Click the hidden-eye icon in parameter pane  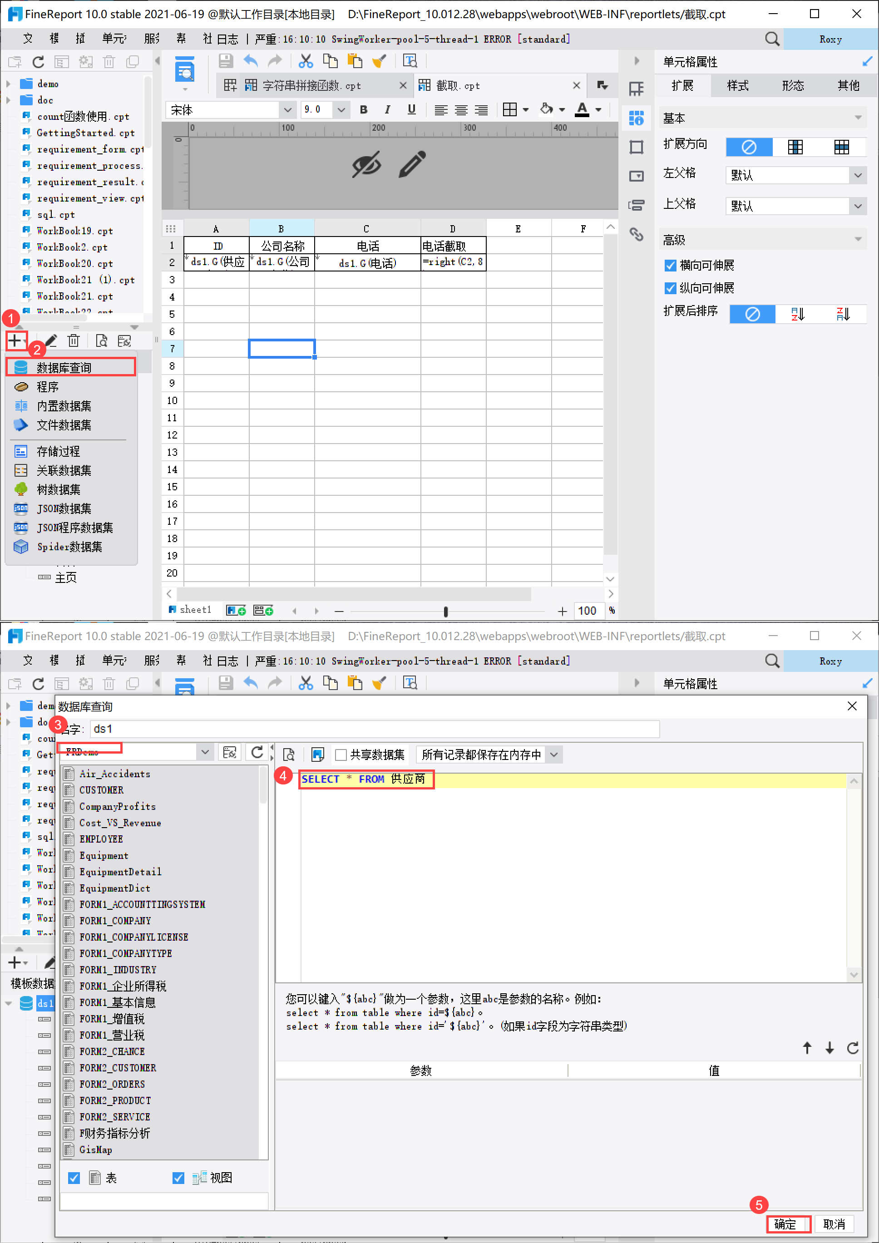coord(367,165)
